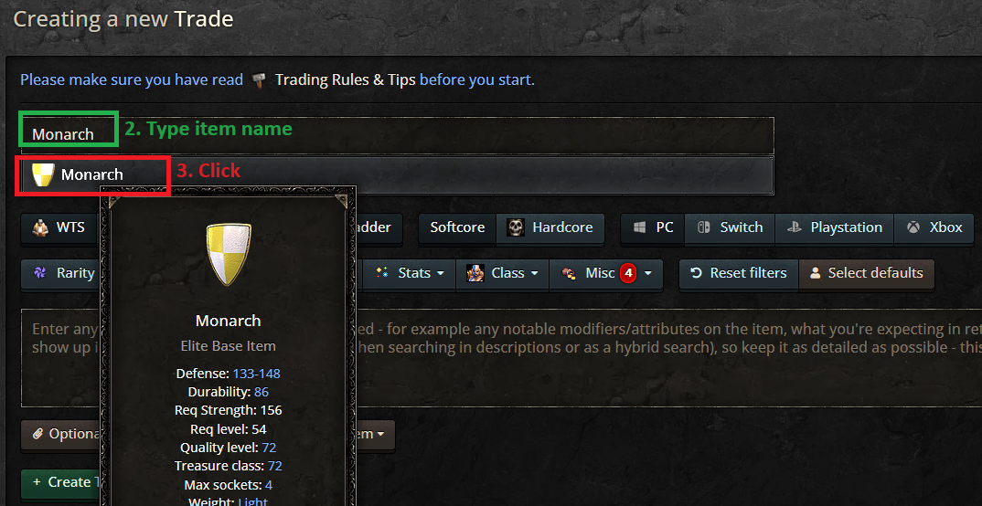This screenshot has height=506, width=982.
Task: Click Reset filters button
Action: [739, 273]
